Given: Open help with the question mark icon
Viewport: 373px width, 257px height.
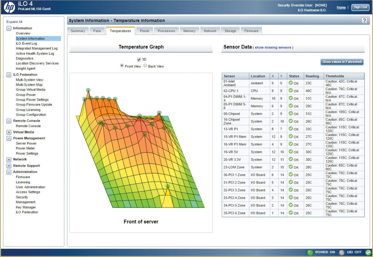Looking at the screenshot, I should 364,20.
